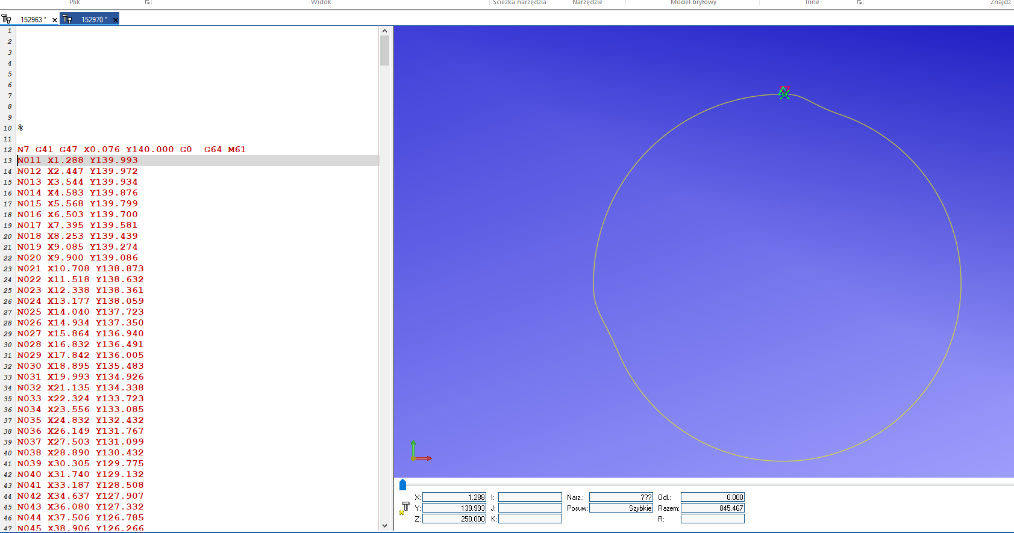Click the X coordinate field showing 1.288

(x=454, y=497)
